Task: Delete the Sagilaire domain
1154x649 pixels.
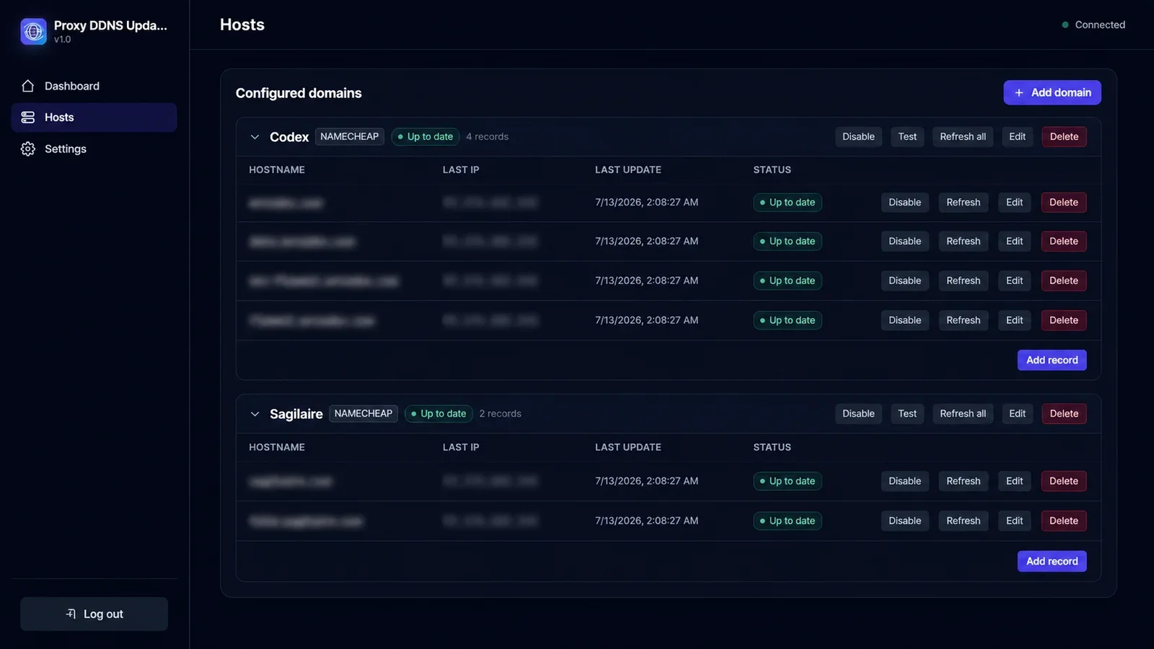Action: point(1064,414)
